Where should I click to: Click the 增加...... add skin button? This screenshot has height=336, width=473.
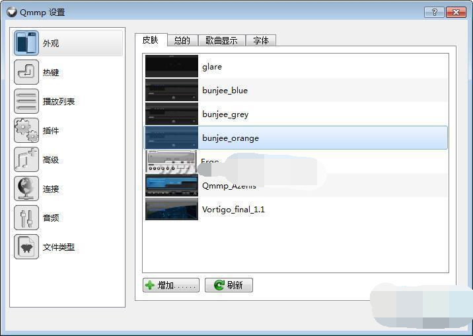pos(171,285)
